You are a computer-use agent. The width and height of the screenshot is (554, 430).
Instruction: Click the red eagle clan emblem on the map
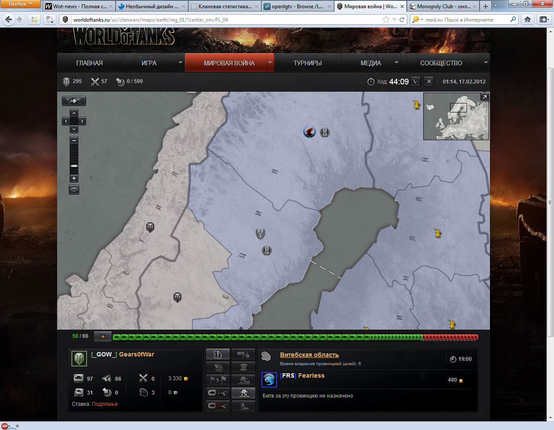309,132
